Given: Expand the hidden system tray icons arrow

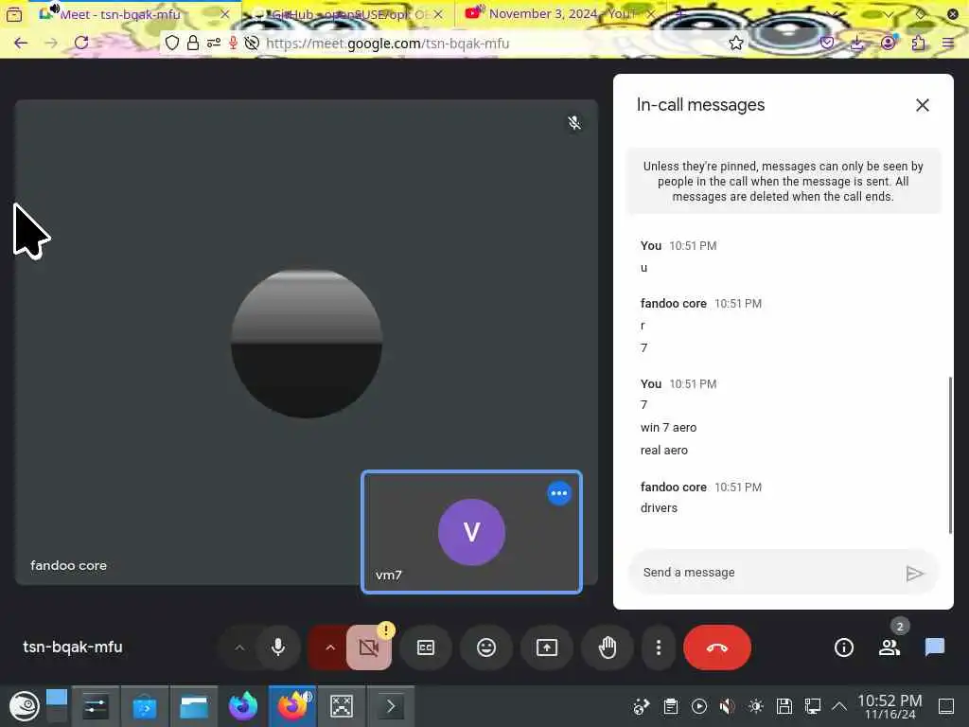Looking at the screenshot, I should coord(838,706).
